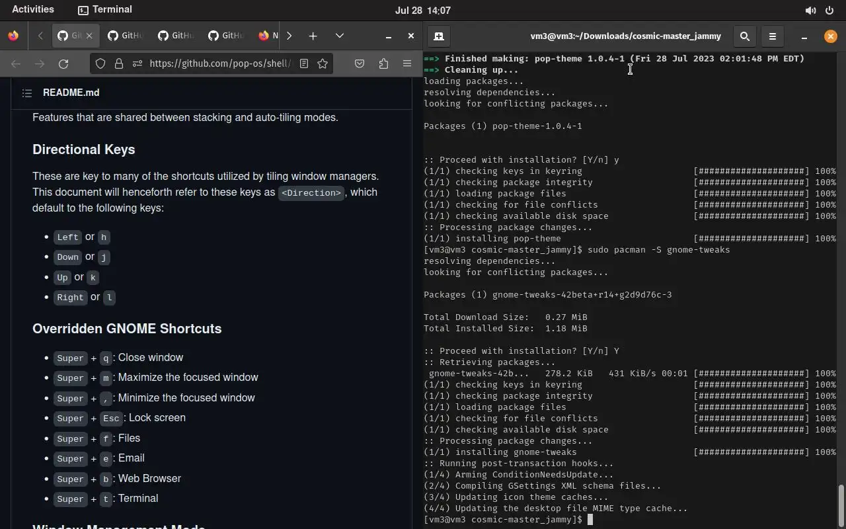
Task: Open the Terminal app menu in top bar
Action: tap(105, 10)
